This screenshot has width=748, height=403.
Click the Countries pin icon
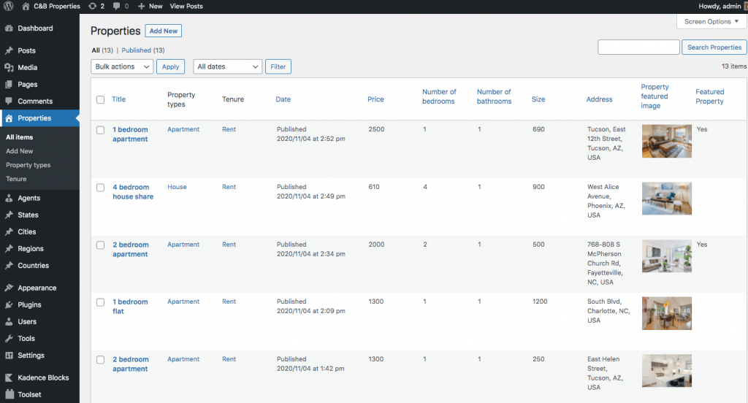point(9,266)
